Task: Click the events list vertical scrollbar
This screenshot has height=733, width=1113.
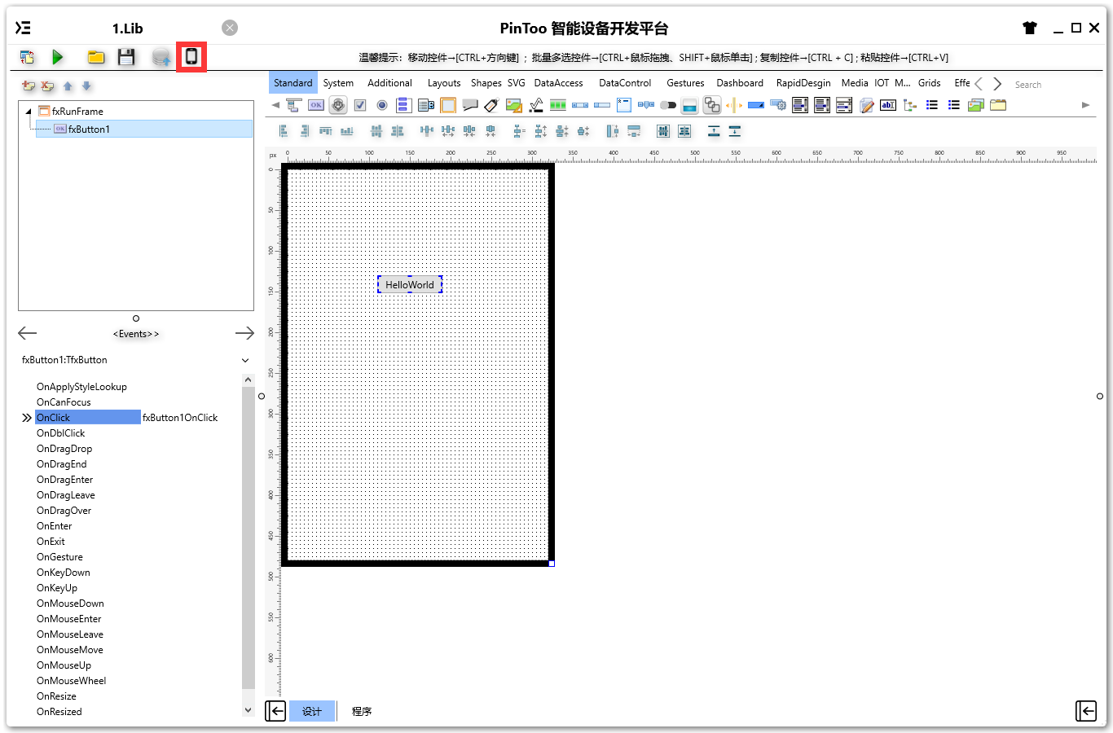Action: pyautogui.click(x=249, y=538)
